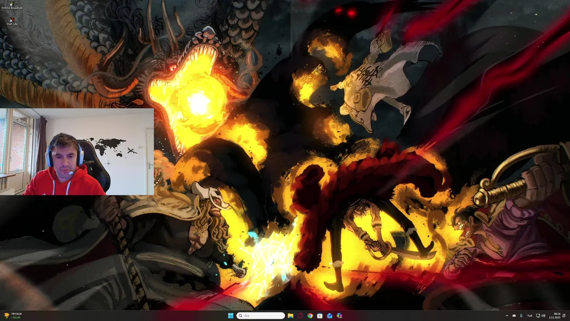Click the webcam overlay window
This screenshot has height=321, width=570.
click(x=77, y=152)
